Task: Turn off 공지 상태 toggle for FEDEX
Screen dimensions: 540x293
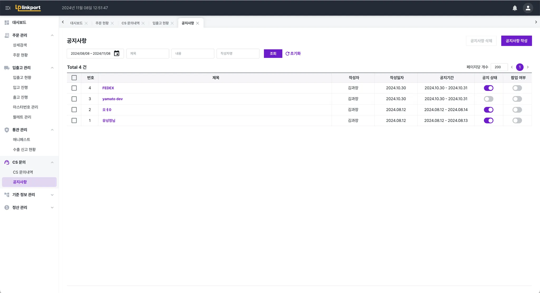Action: [489, 88]
